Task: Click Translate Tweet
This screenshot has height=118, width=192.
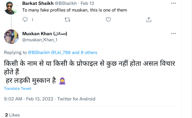Action: click(18, 89)
